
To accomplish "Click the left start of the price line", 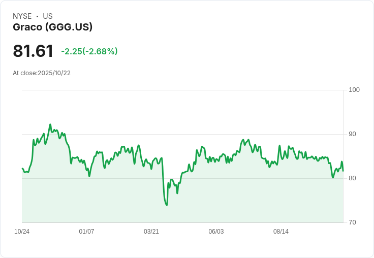I will click(x=22, y=169).
